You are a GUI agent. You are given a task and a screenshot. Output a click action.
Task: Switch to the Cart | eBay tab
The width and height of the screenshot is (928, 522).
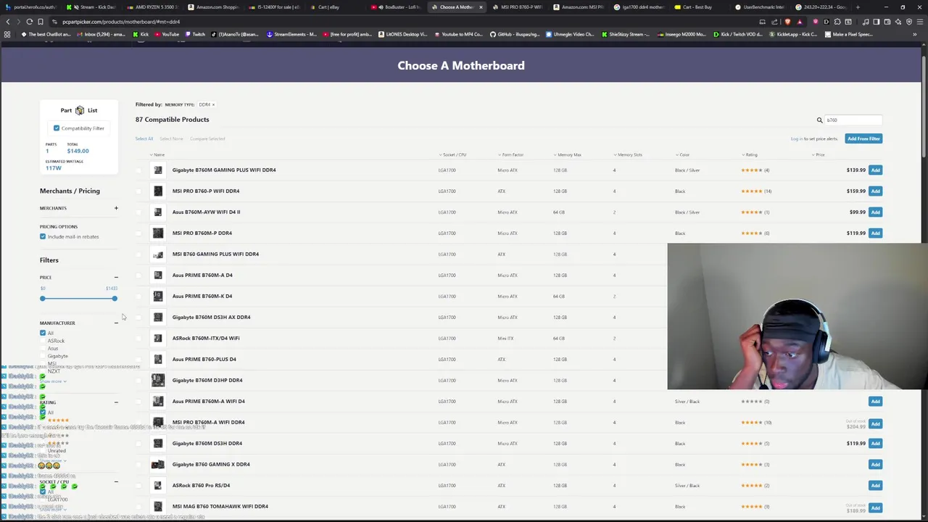pyautogui.click(x=328, y=7)
